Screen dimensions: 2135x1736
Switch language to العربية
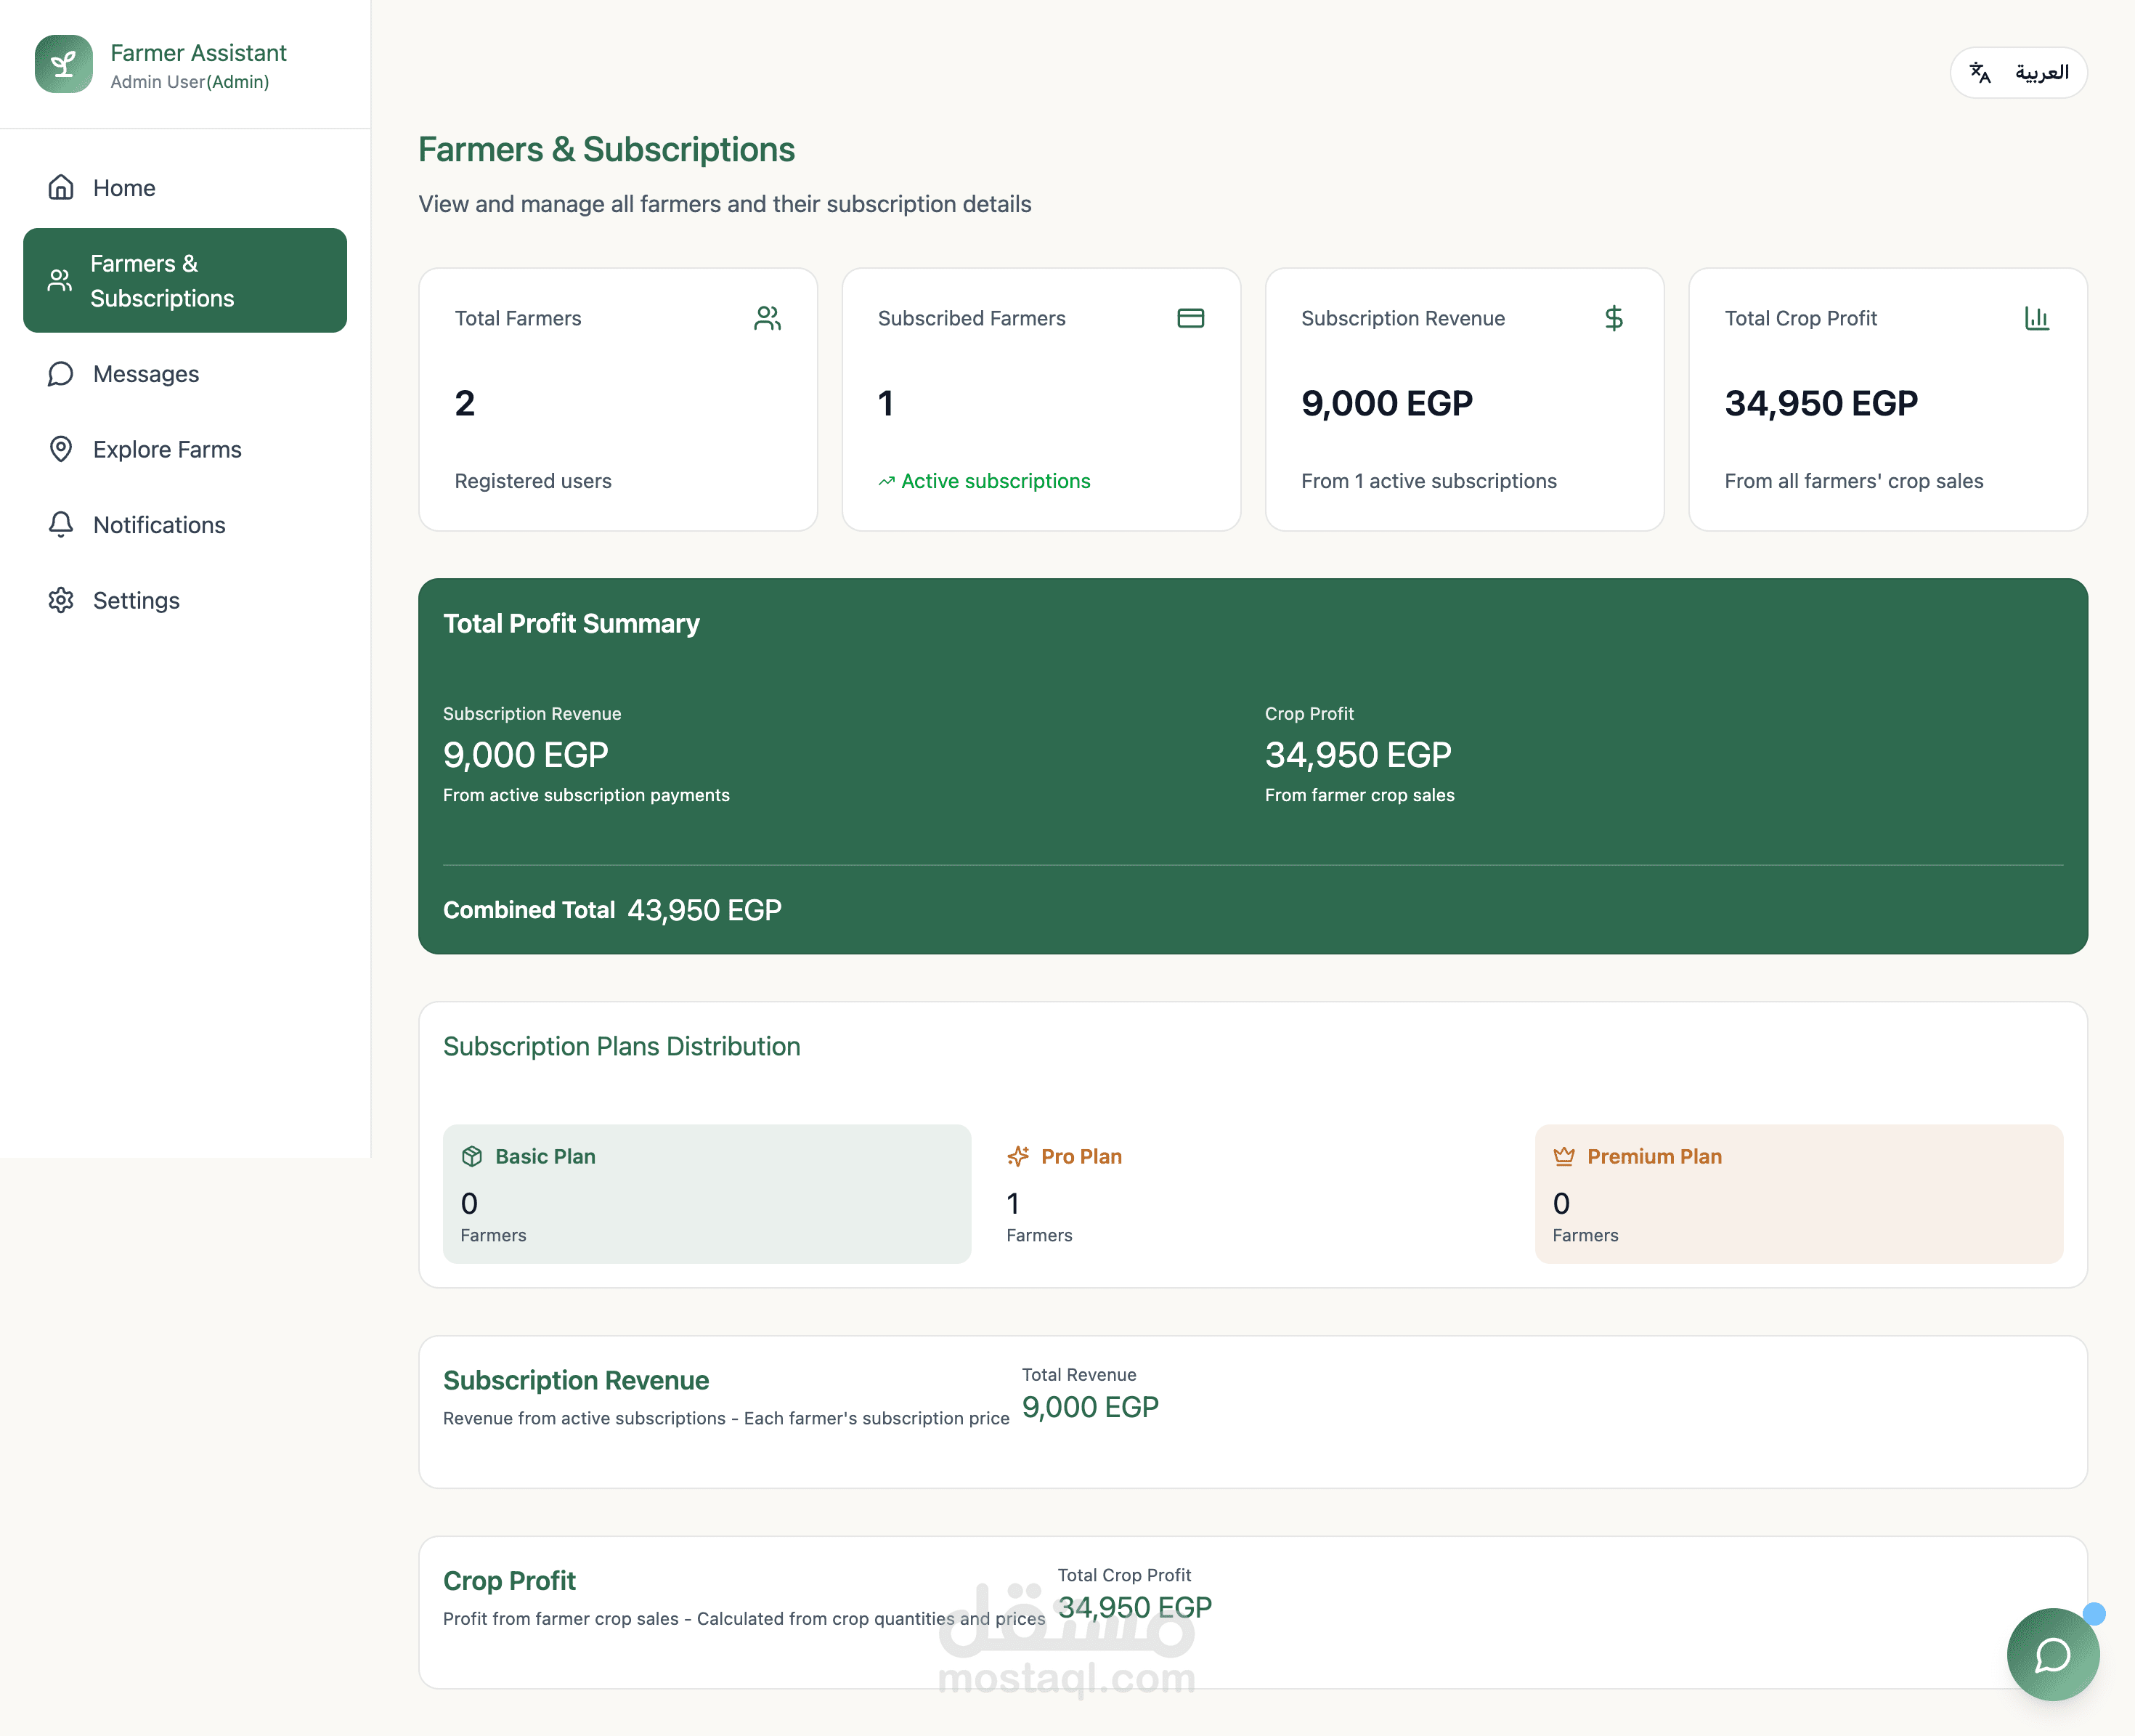click(2041, 72)
